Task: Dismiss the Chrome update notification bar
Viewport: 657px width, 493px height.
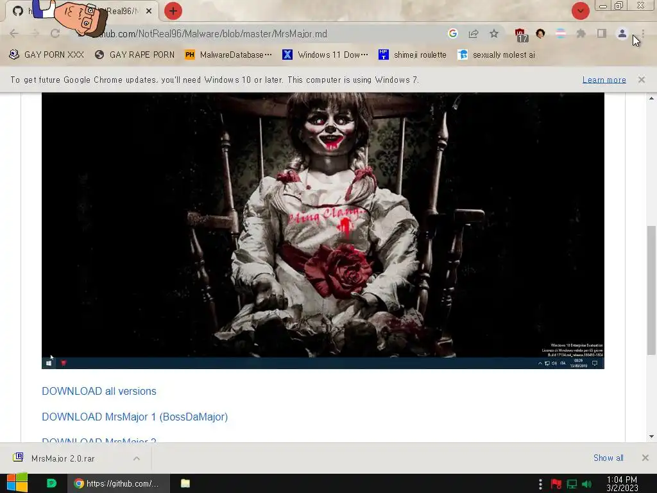Action: (x=642, y=80)
